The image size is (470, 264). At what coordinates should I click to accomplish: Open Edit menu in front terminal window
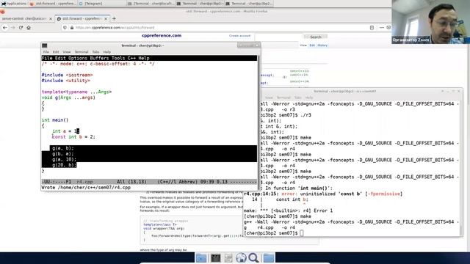pos(56,52)
